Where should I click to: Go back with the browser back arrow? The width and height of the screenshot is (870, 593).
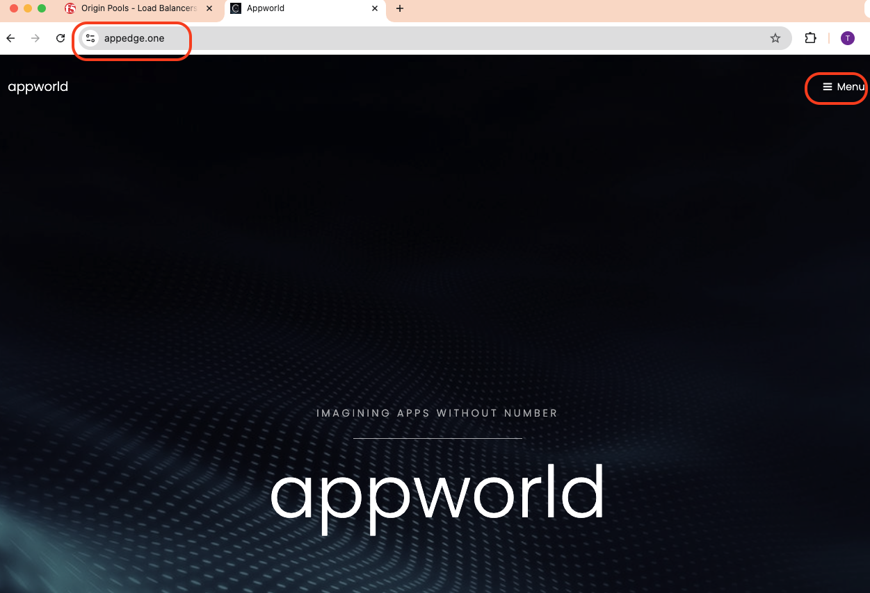10,38
